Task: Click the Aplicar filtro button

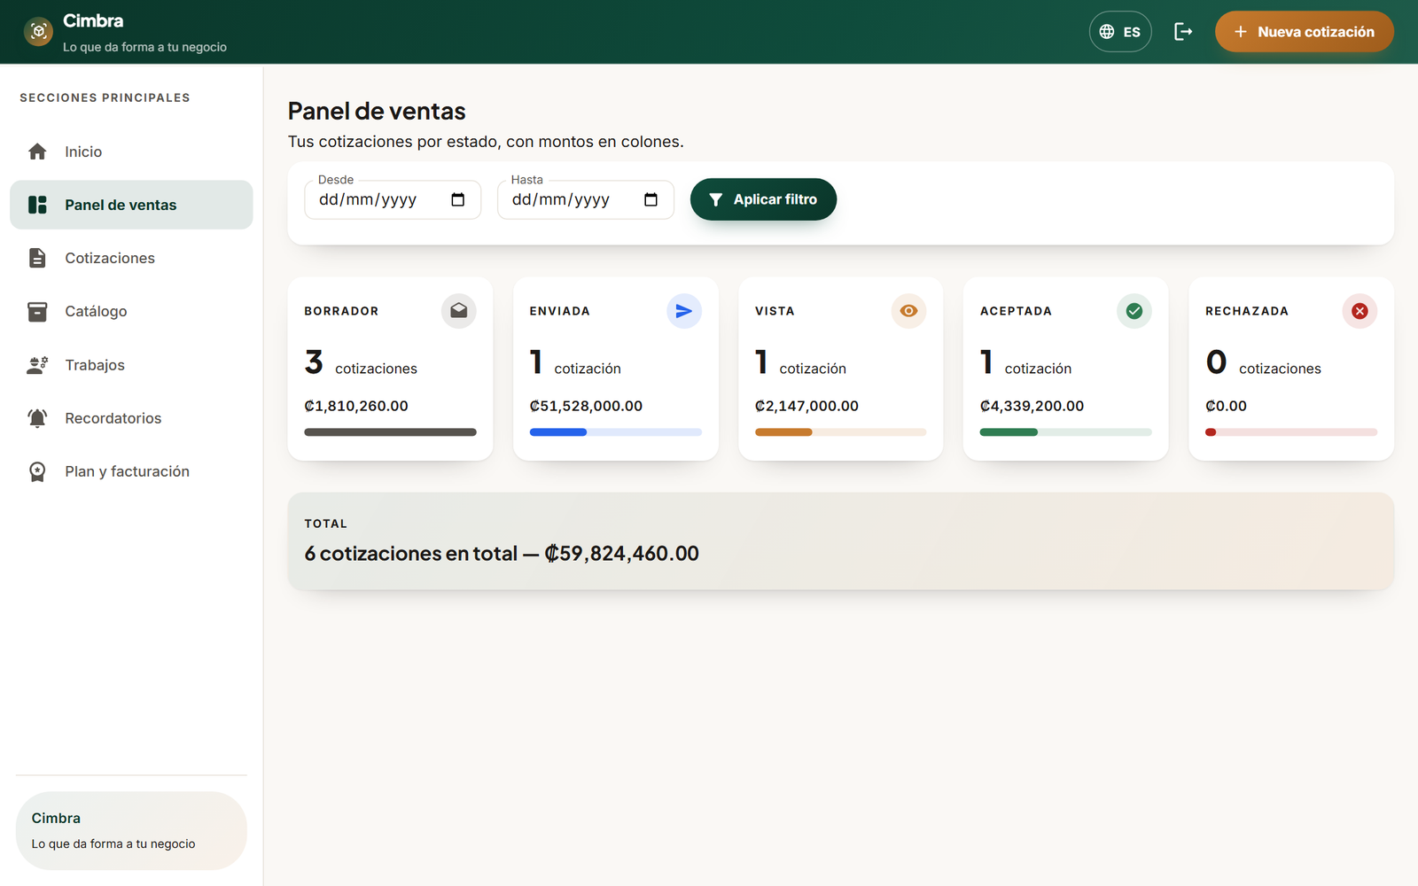Action: click(763, 199)
